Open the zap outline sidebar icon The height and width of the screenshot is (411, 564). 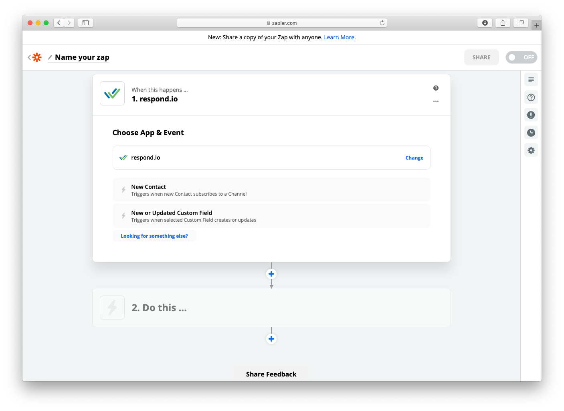click(x=531, y=80)
